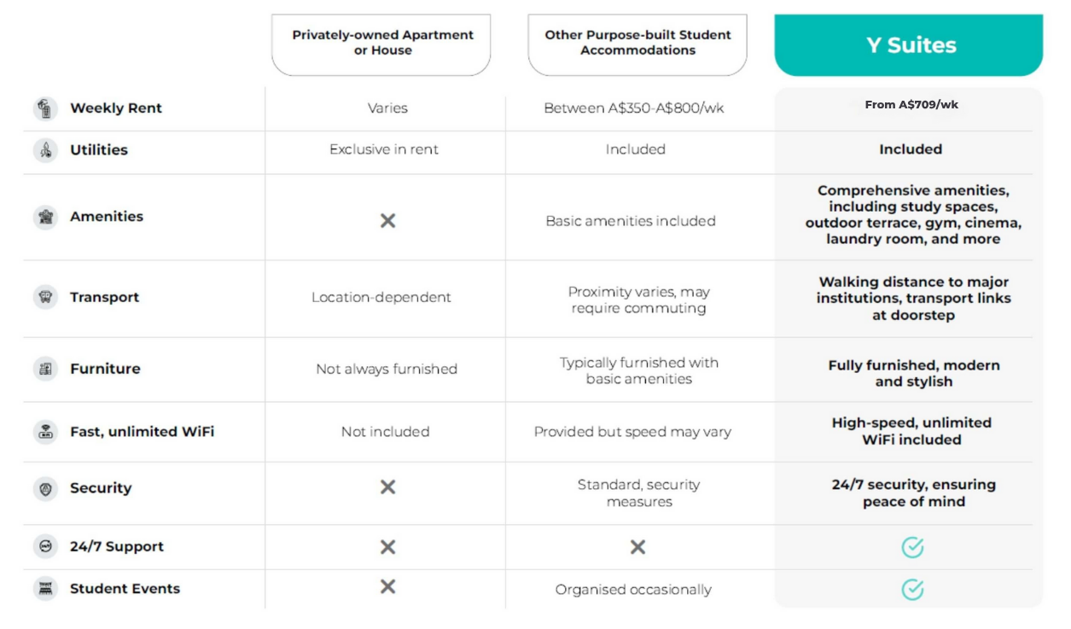The height and width of the screenshot is (629, 1071).
Task: Click Y Suites Student Events checkmark
Action: click(912, 589)
